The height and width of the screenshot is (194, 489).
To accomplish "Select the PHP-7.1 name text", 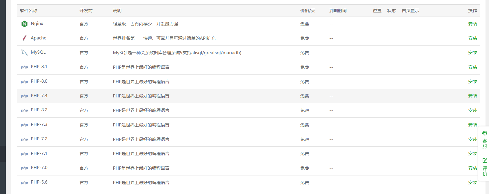I will (x=39, y=153).
